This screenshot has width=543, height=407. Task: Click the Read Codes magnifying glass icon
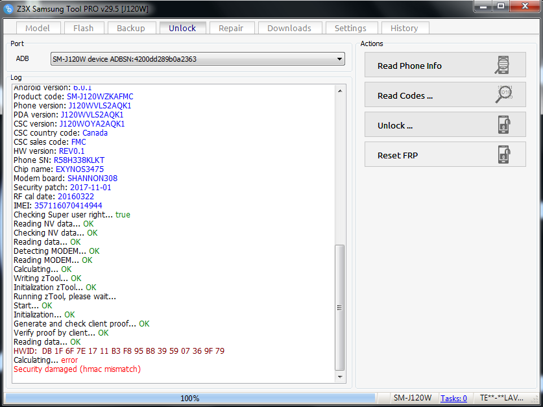click(x=504, y=94)
